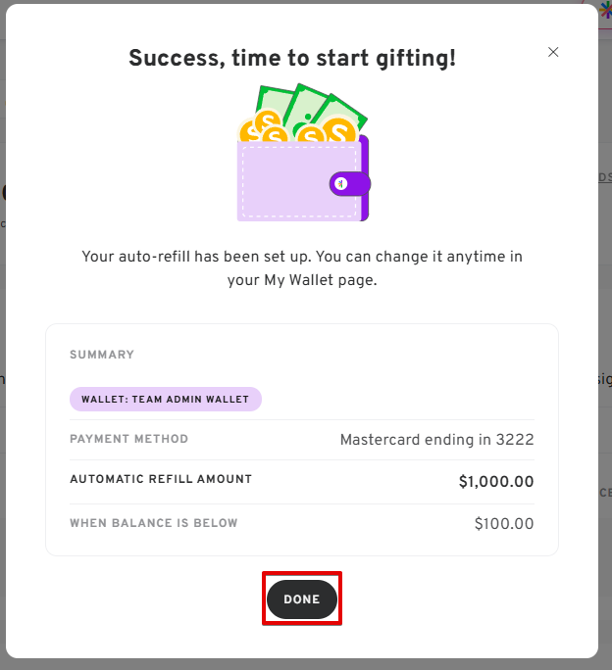Click the 'Automatic Refill Amount' label
This screenshot has width=612, height=670.
(x=161, y=479)
